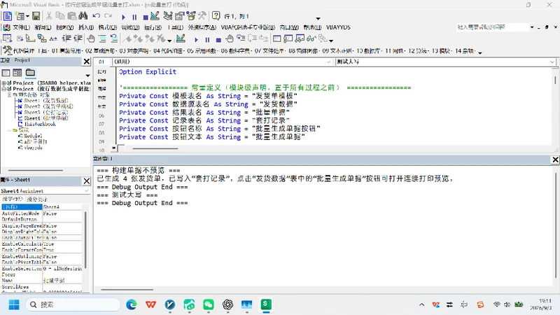Toggle breakpoint hand icon in debug toolbar
The width and height of the screenshot is (560, 315).
pyautogui.click(x=230, y=38)
